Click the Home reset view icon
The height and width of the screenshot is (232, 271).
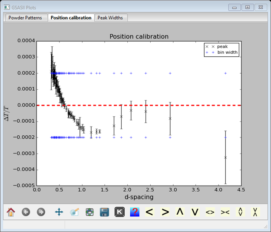(10, 212)
